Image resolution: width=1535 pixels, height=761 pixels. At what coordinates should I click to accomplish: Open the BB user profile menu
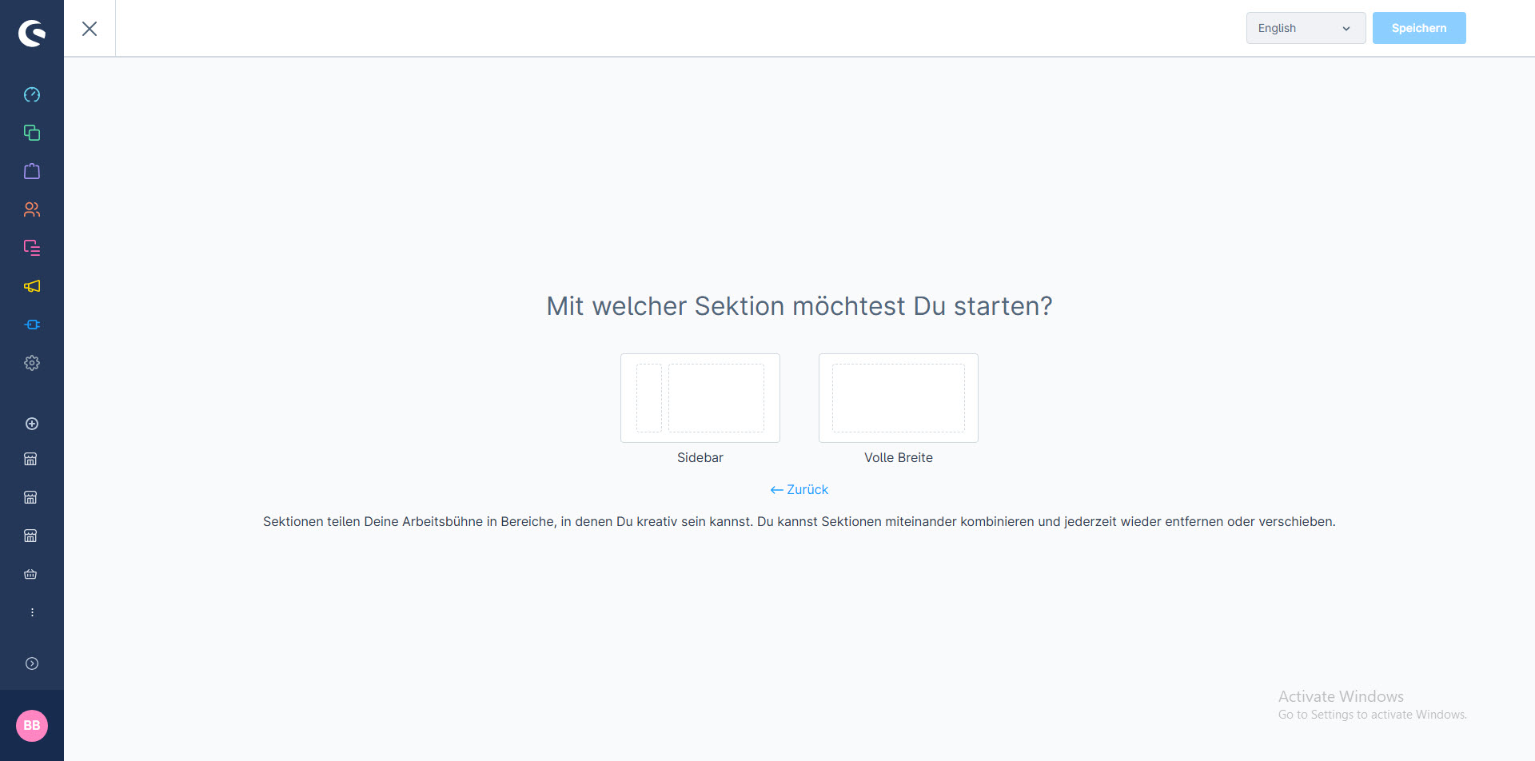pyautogui.click(x=32, y=726)
